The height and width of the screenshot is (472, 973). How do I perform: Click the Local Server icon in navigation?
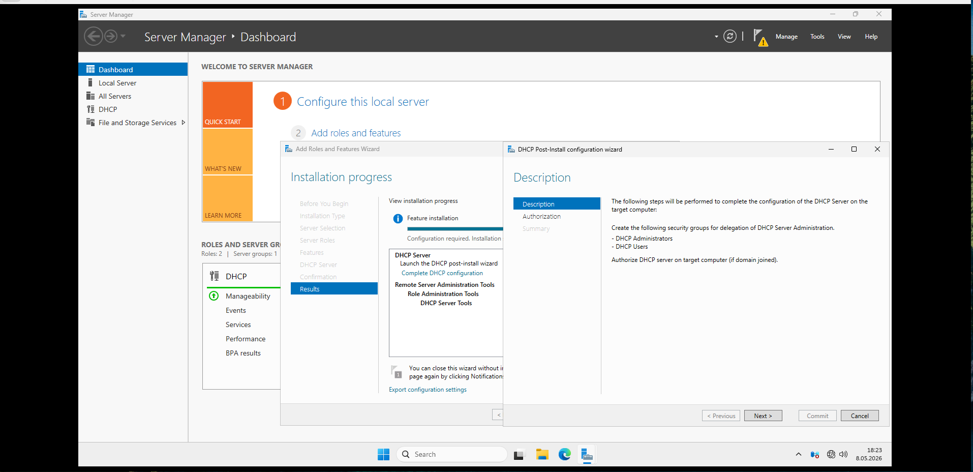click(x=90, y=82)
